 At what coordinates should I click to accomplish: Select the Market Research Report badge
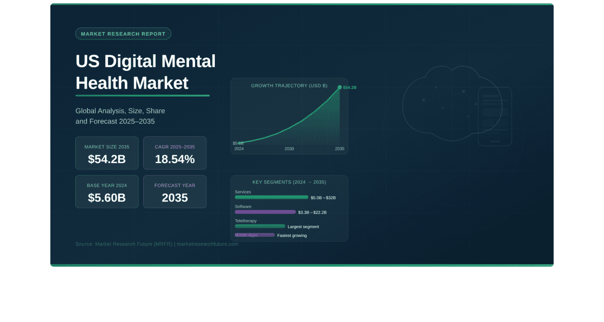click(x=123, y=34)
